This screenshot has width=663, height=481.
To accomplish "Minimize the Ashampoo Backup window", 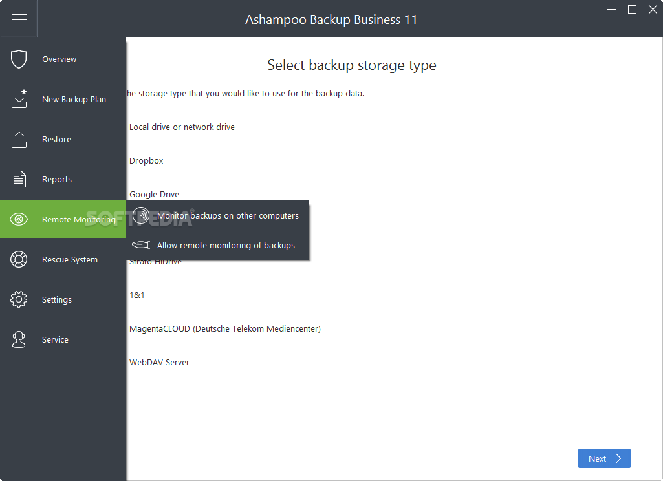I will (611, 9).
